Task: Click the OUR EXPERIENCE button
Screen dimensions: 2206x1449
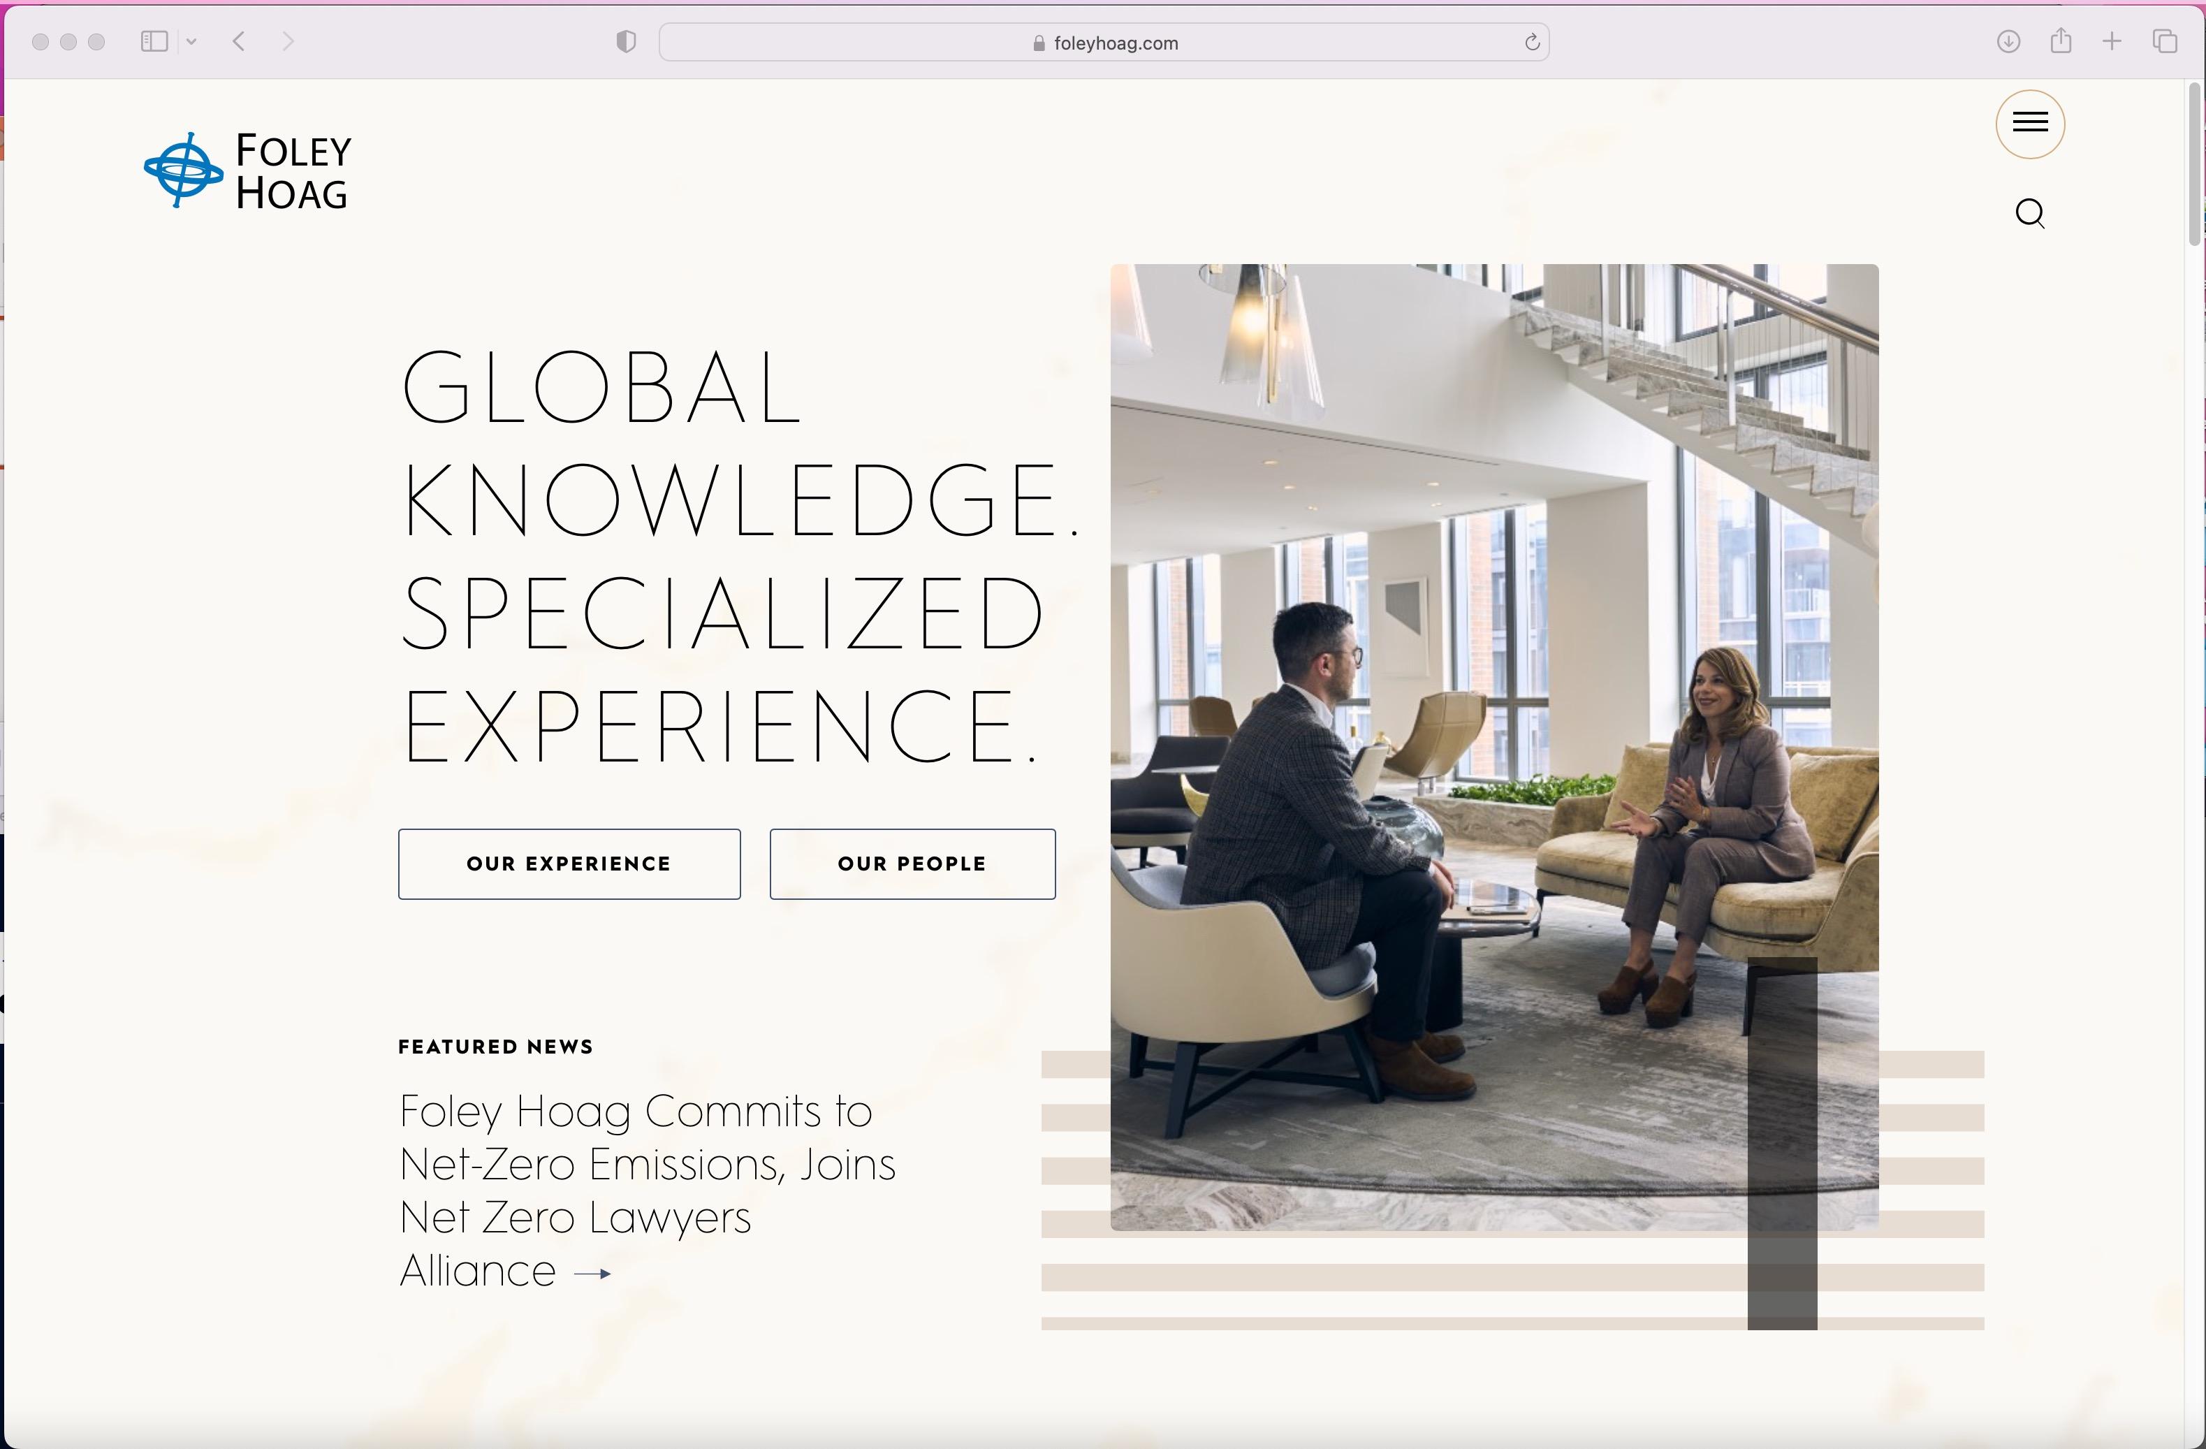Action: pyautogui.click(x=569, y=864)
